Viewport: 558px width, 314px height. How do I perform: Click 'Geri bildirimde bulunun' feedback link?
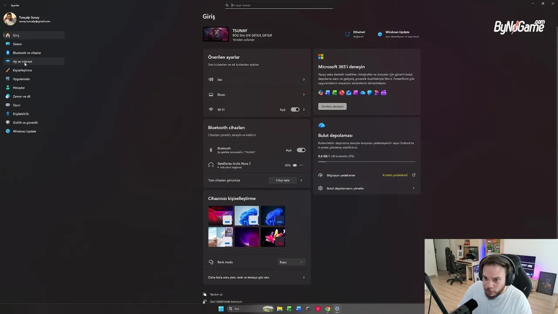click(x=226, y=301)
